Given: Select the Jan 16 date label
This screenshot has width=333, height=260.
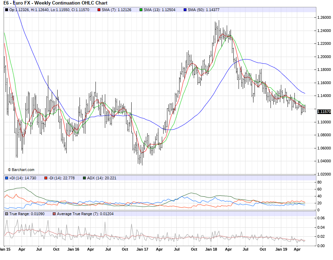Looking at the screenshot, I should coord(73,249).
